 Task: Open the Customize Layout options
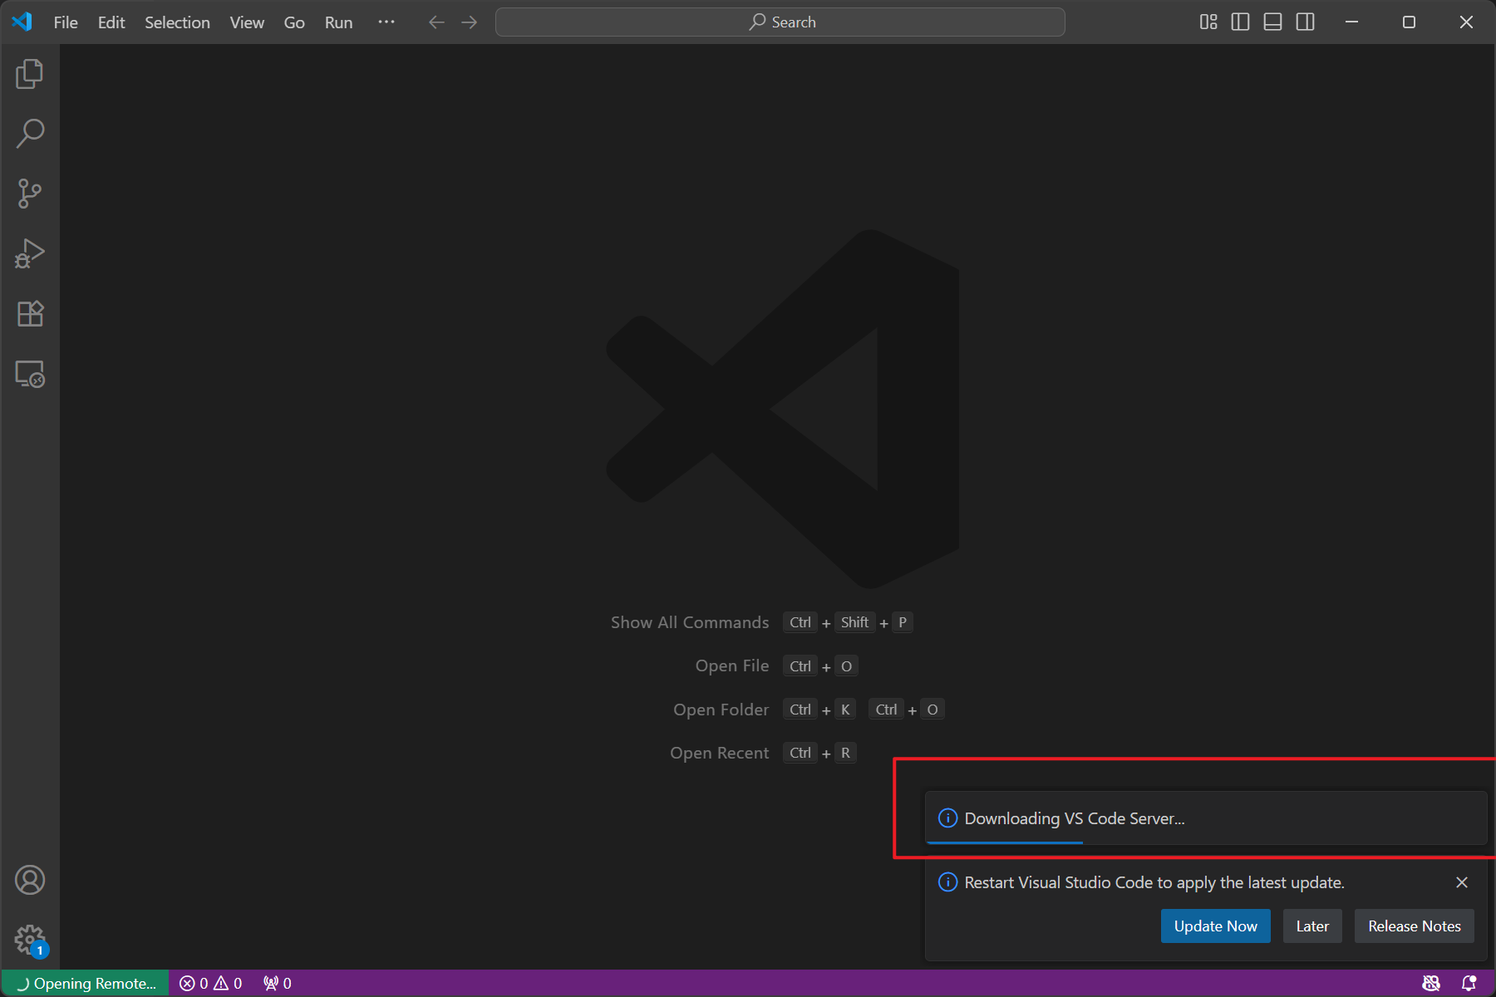tap(1208, 22)
